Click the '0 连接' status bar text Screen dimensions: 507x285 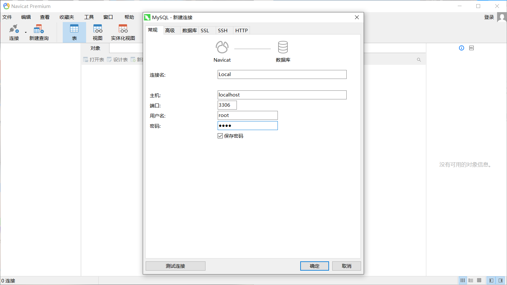(x=8, y=281)
